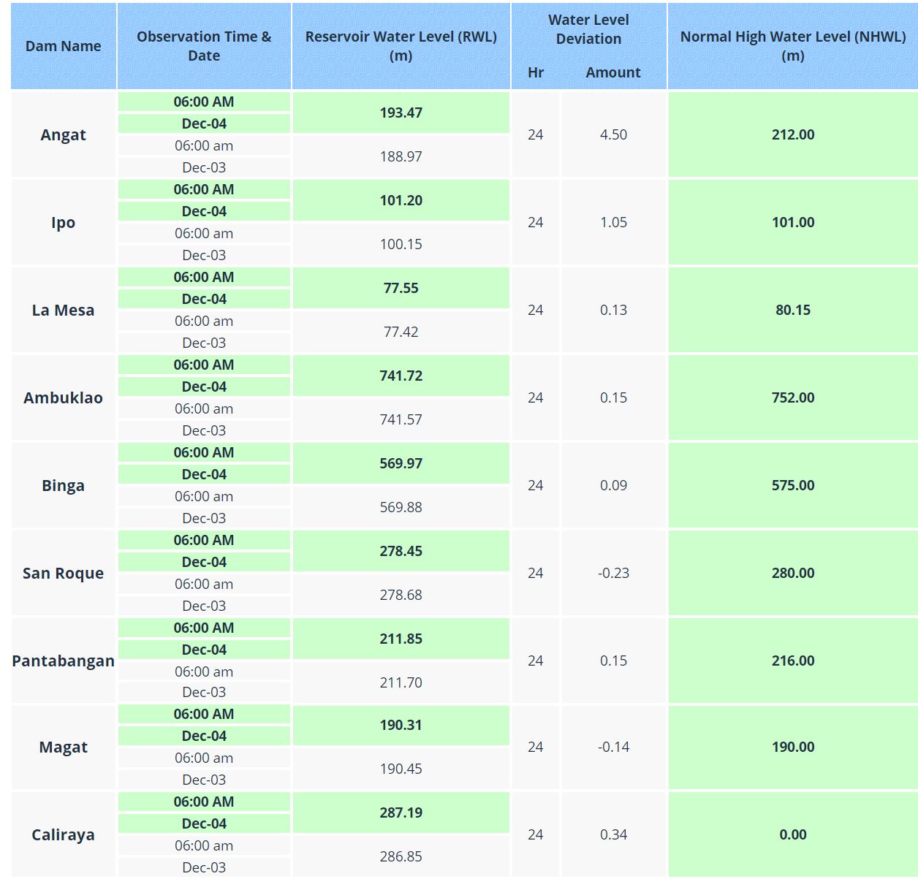Select the San Roque dam name
This screenshot has width=918, height=879.
pos(63,573)
